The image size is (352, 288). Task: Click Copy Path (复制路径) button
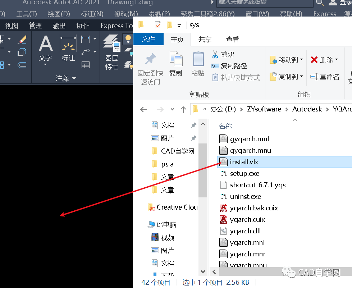pyautogui.click(x=230, y=66)
